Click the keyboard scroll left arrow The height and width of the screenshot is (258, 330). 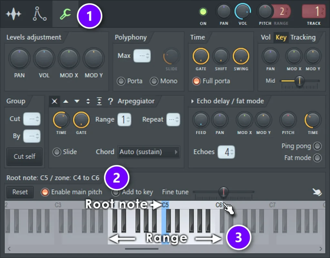(9, 249)
